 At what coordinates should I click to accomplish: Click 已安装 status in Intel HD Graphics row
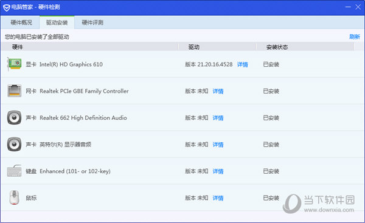pyautogui.click(x=271, y=64)
